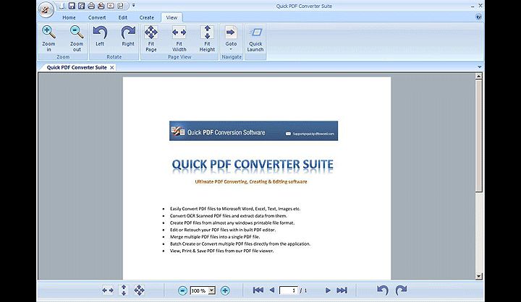Switch to the Create ribbon tab
Viewport: 521px width, 302px height.
(146, 17)
